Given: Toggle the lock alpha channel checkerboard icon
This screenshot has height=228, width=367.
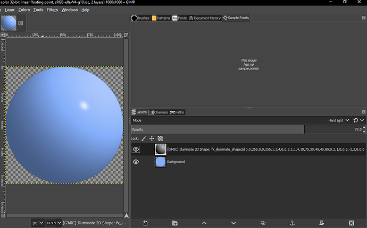Looking at the screenshot, I should coord(160,138).
